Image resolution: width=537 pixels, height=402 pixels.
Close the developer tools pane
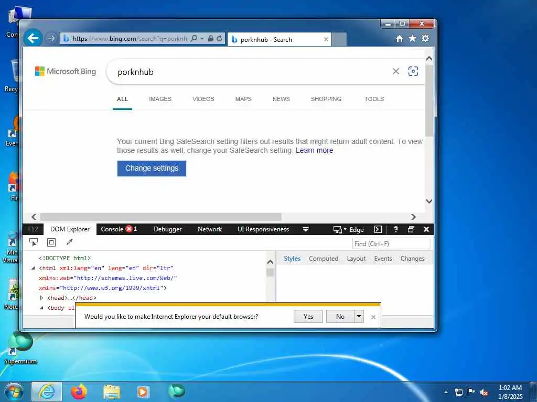[426, 229]
